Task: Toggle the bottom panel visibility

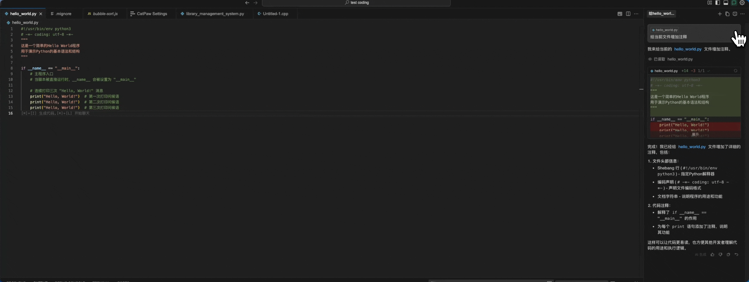Action: 726,3
